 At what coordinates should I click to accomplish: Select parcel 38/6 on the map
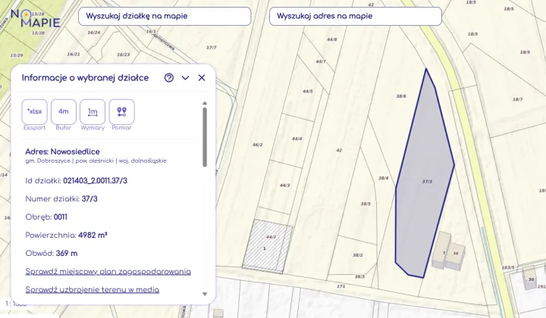(x=401, y=96)
